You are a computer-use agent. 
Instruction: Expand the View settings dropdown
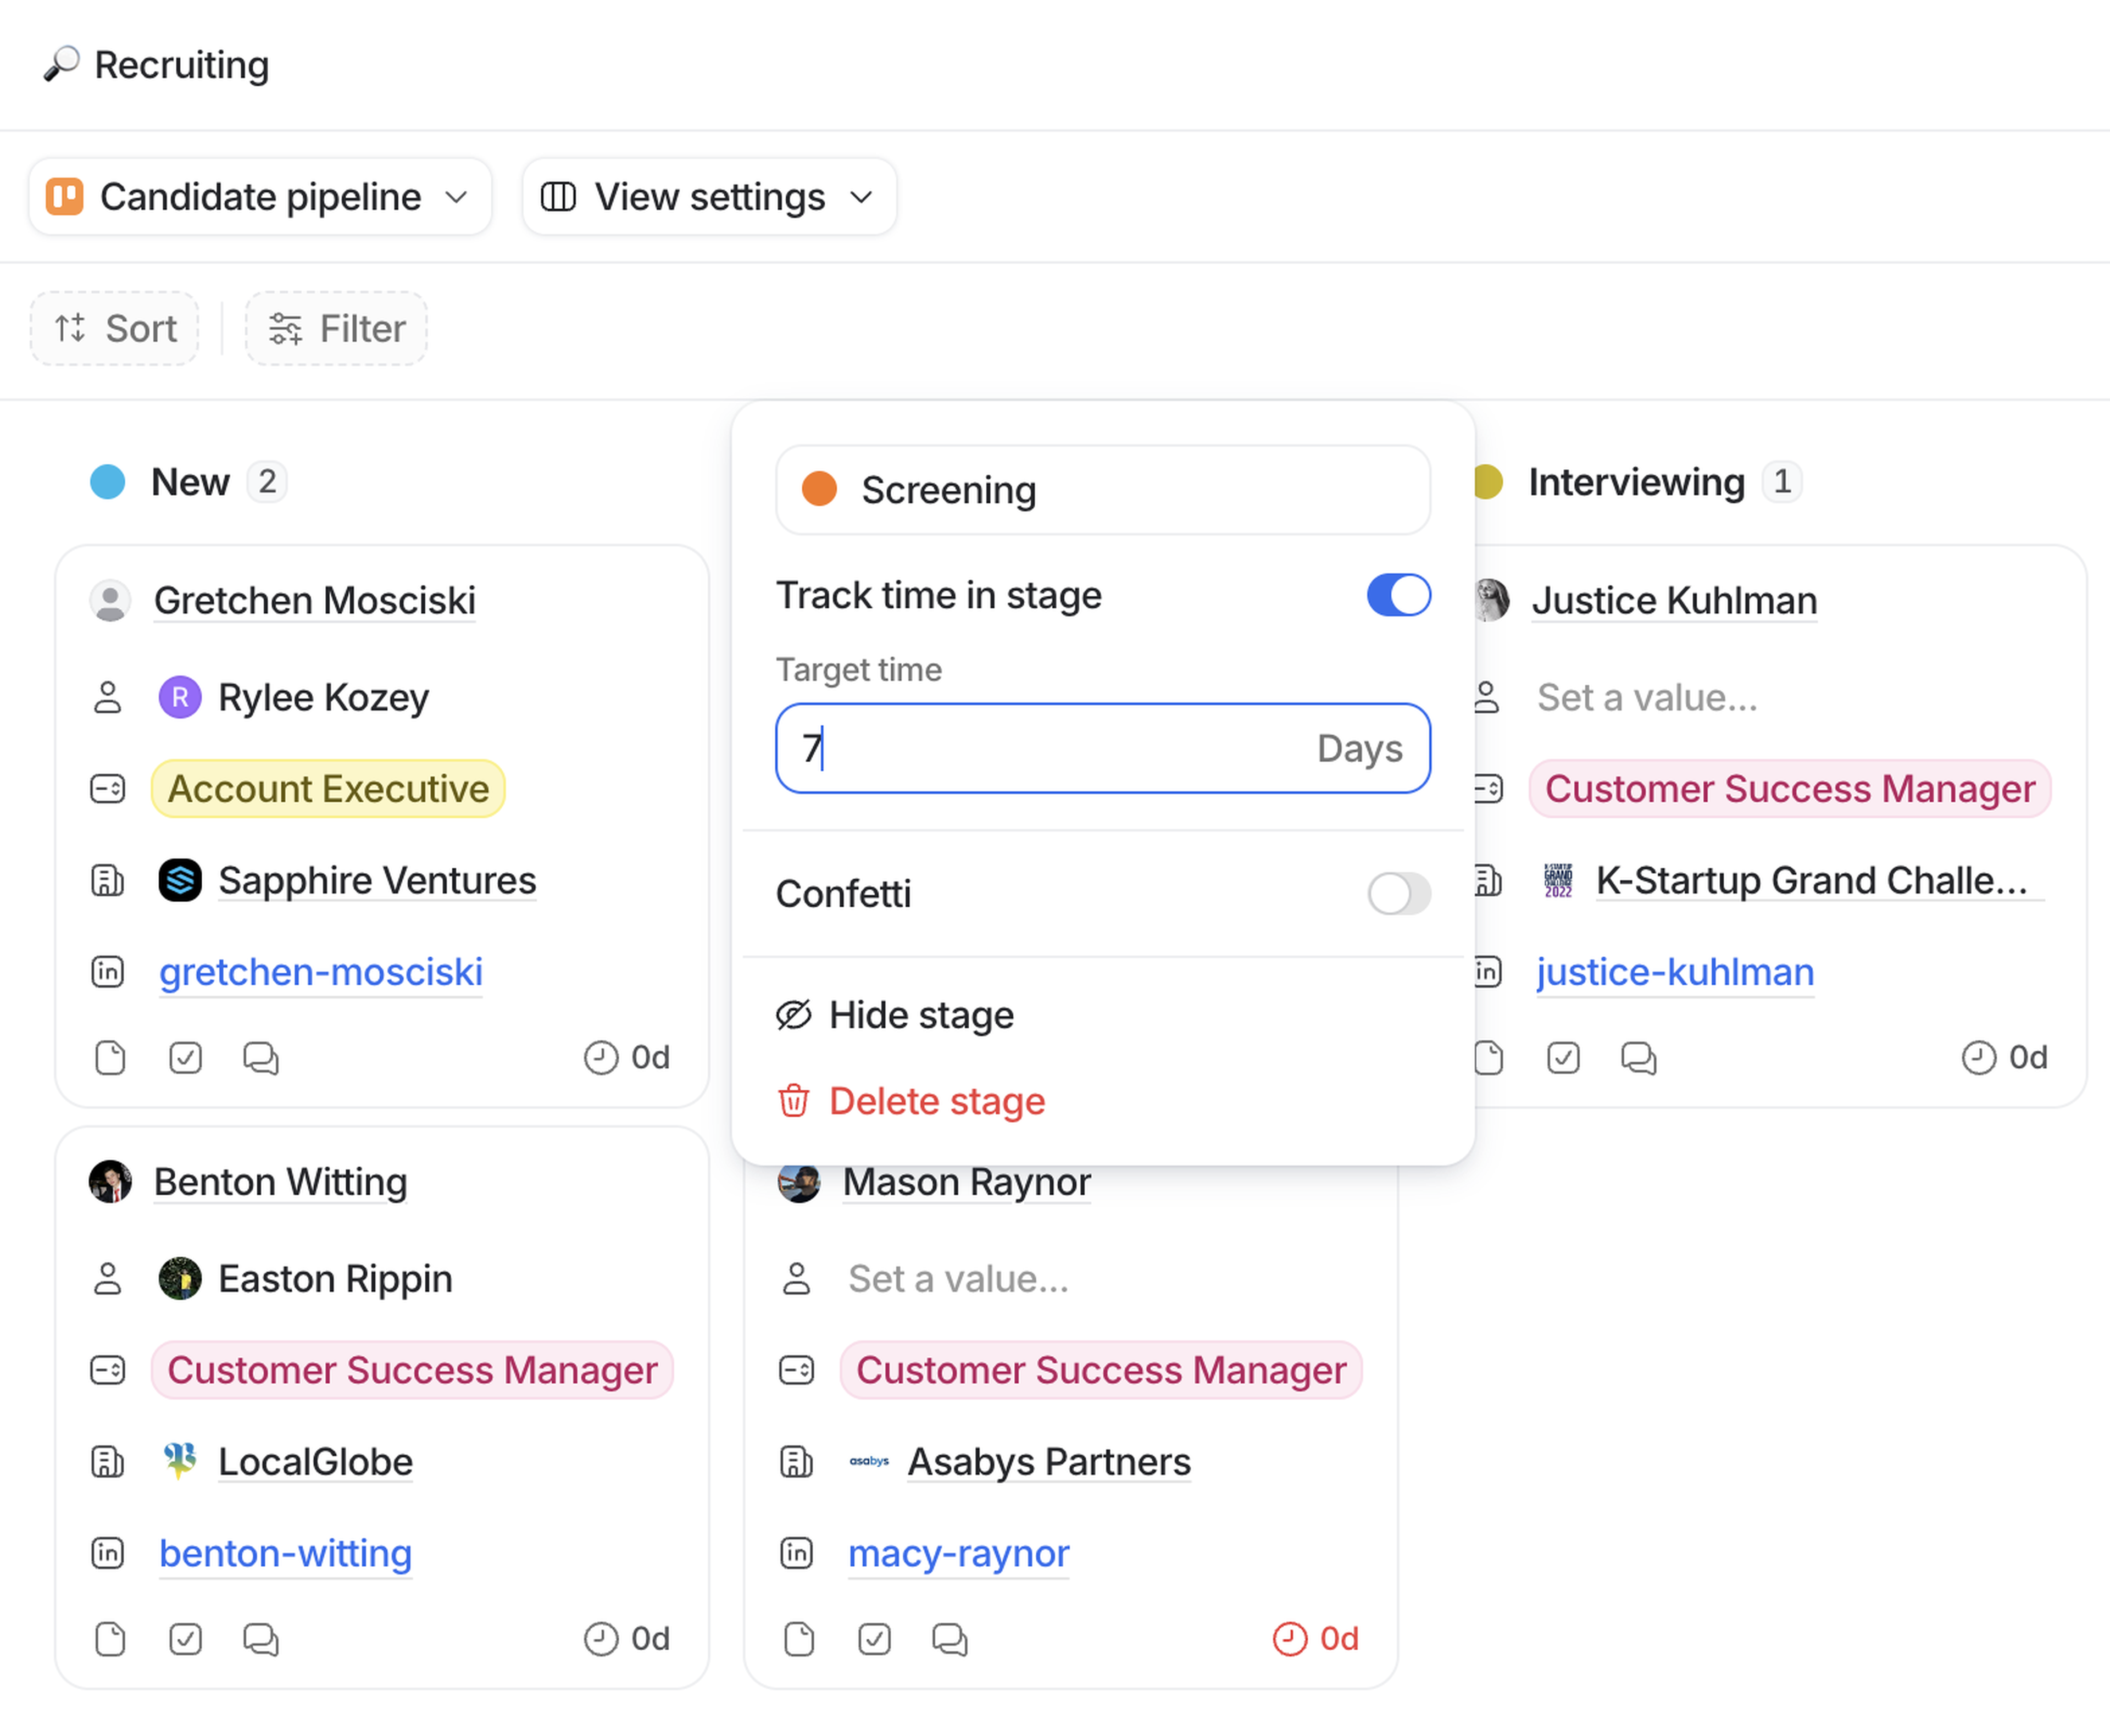point(709,196)
